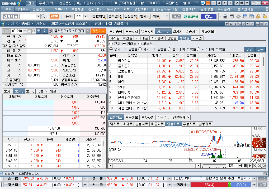Click the print icon in the title bar
269x189 pixels.
tap(242, 3)
